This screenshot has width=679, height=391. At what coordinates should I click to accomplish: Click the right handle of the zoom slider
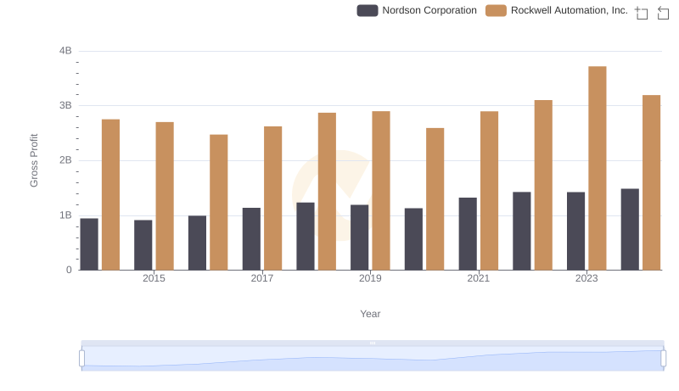(x=663, y=358)
